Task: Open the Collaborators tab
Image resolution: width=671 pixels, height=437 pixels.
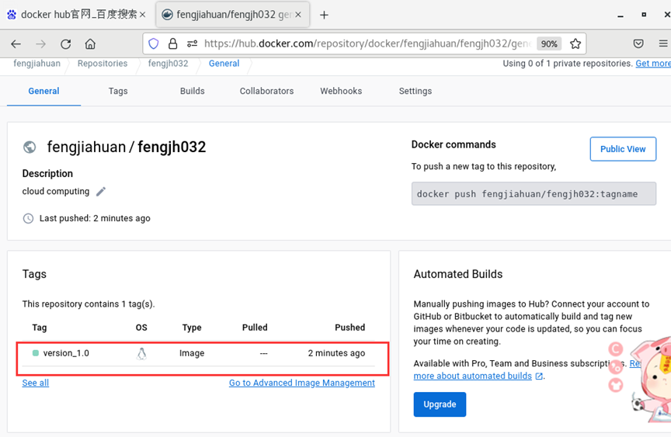Action: click(266, 91)
